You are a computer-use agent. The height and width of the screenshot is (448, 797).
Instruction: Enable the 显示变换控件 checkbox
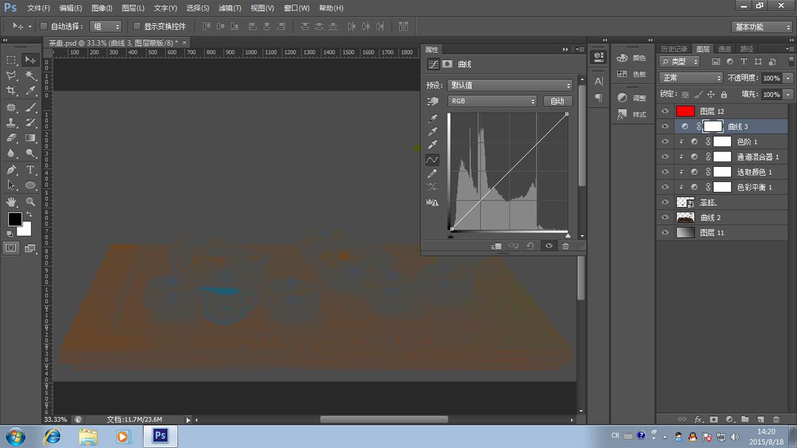[137, 26]
